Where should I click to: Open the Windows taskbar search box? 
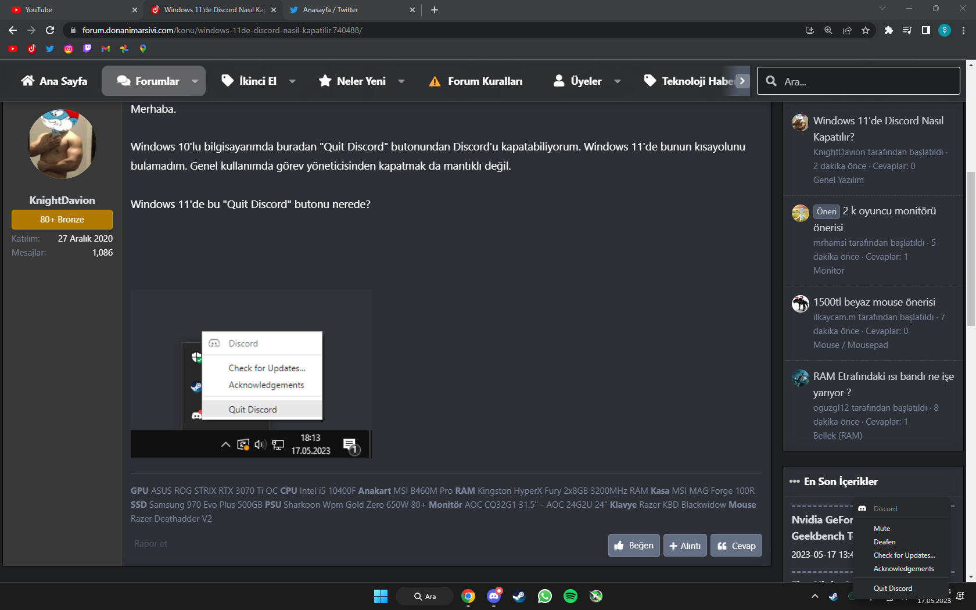click(x=425, y=596)
